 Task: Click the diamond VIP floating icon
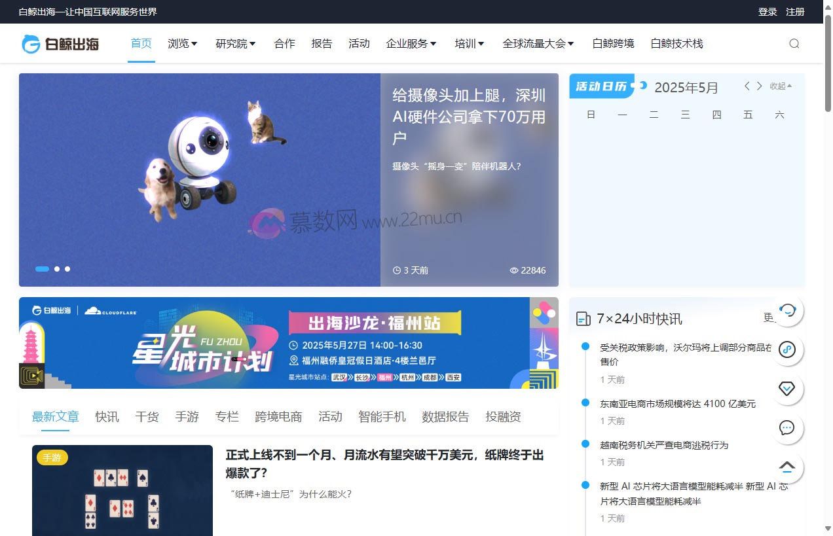pyautogui.click(x=787, y=389)
